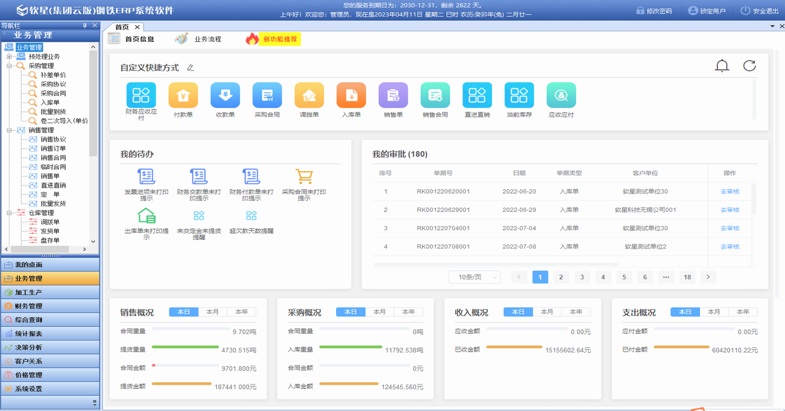Open the 统计报表 navigation section

(50, 334)
